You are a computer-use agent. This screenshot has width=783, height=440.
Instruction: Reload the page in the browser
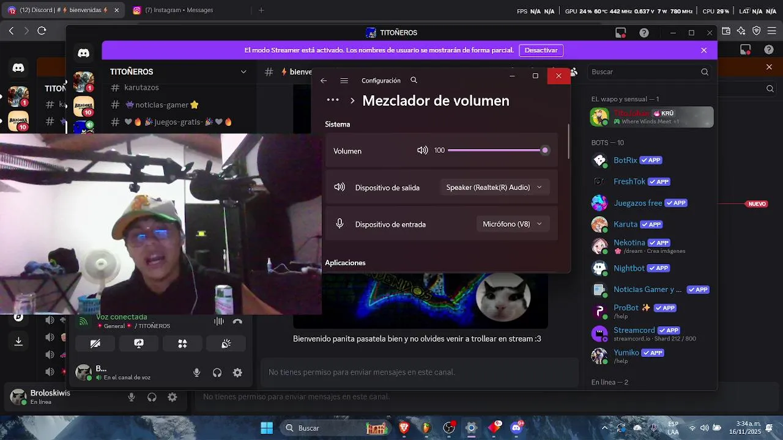pyautogui.click(x=42, y=31)
